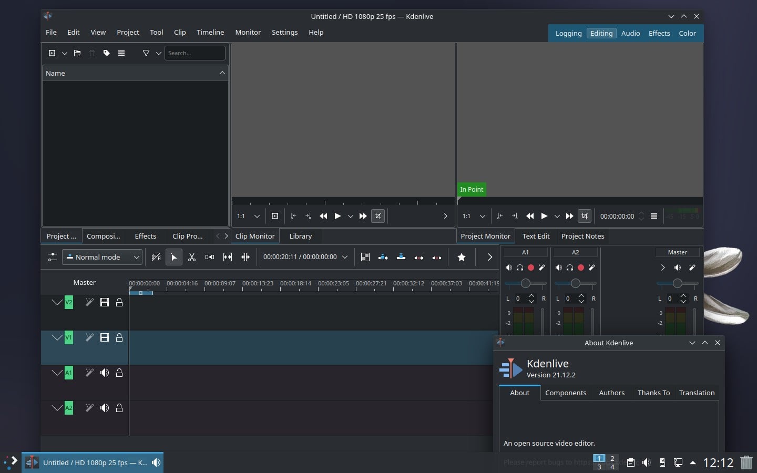The image size is (757, 473).
Task: Hide video track V2
Action: pyautogui.click(x=104, y=302)
